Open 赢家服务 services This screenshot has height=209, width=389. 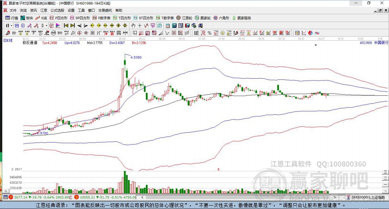242,18
